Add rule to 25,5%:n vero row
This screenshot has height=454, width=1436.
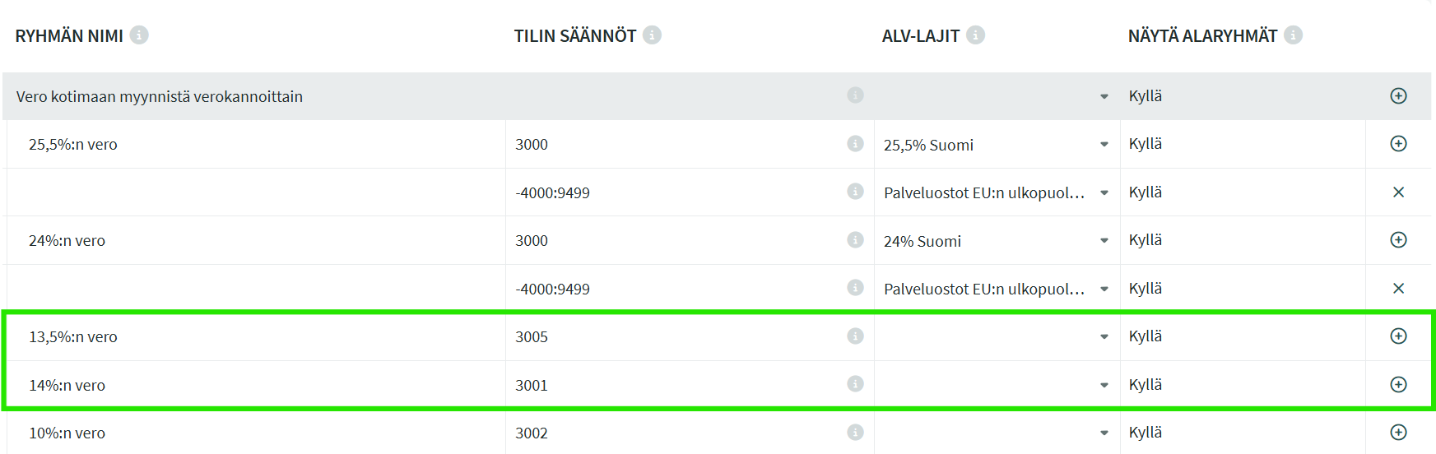point(1398,144)
